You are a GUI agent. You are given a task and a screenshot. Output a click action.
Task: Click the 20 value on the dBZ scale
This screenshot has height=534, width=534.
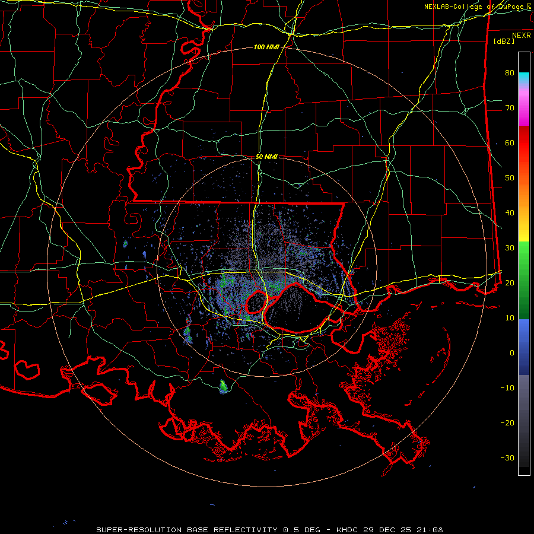pos(510,282)
